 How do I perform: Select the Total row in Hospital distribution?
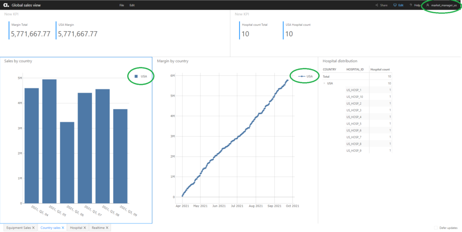pyautogui.click(x=357, y=76)
